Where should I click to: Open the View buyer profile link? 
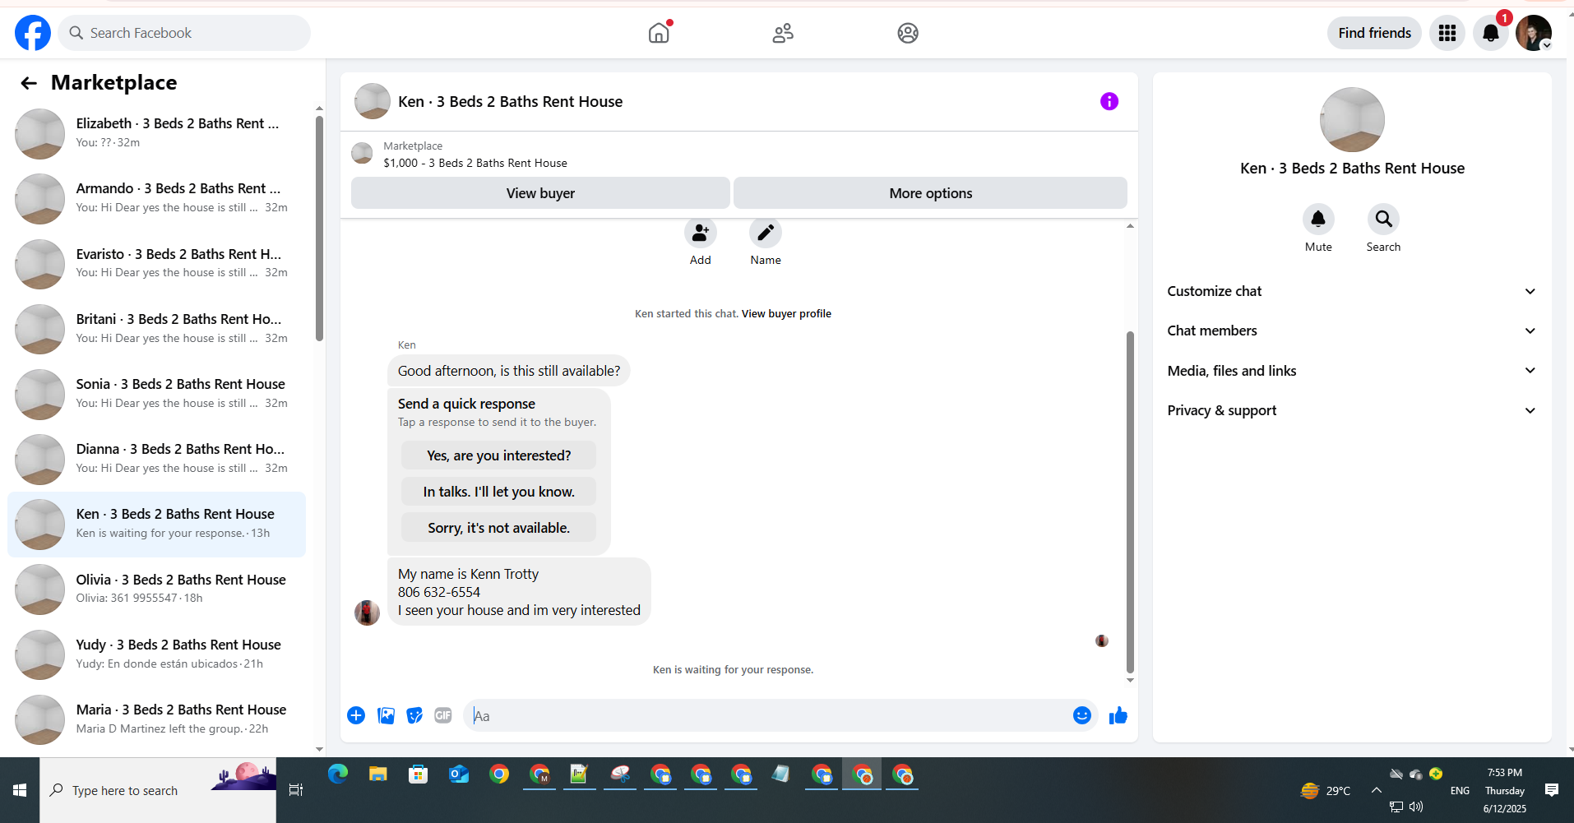[786, 313]
